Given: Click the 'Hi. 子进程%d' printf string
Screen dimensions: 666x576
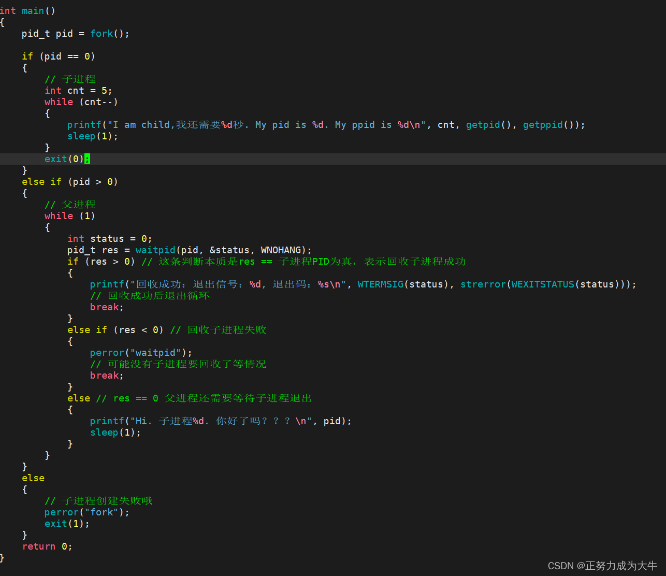Looking at the screenshot, I should tap(221, 421).
